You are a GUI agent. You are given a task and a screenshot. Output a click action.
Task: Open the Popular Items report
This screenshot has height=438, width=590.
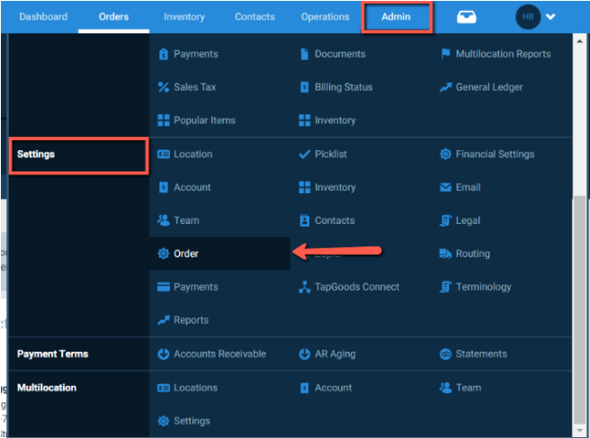[x=204, y=121]
